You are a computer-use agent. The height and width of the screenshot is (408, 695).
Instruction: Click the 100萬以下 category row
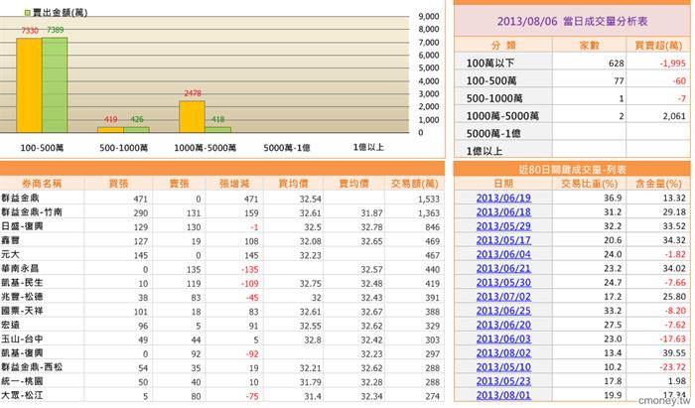click(572, 63)
